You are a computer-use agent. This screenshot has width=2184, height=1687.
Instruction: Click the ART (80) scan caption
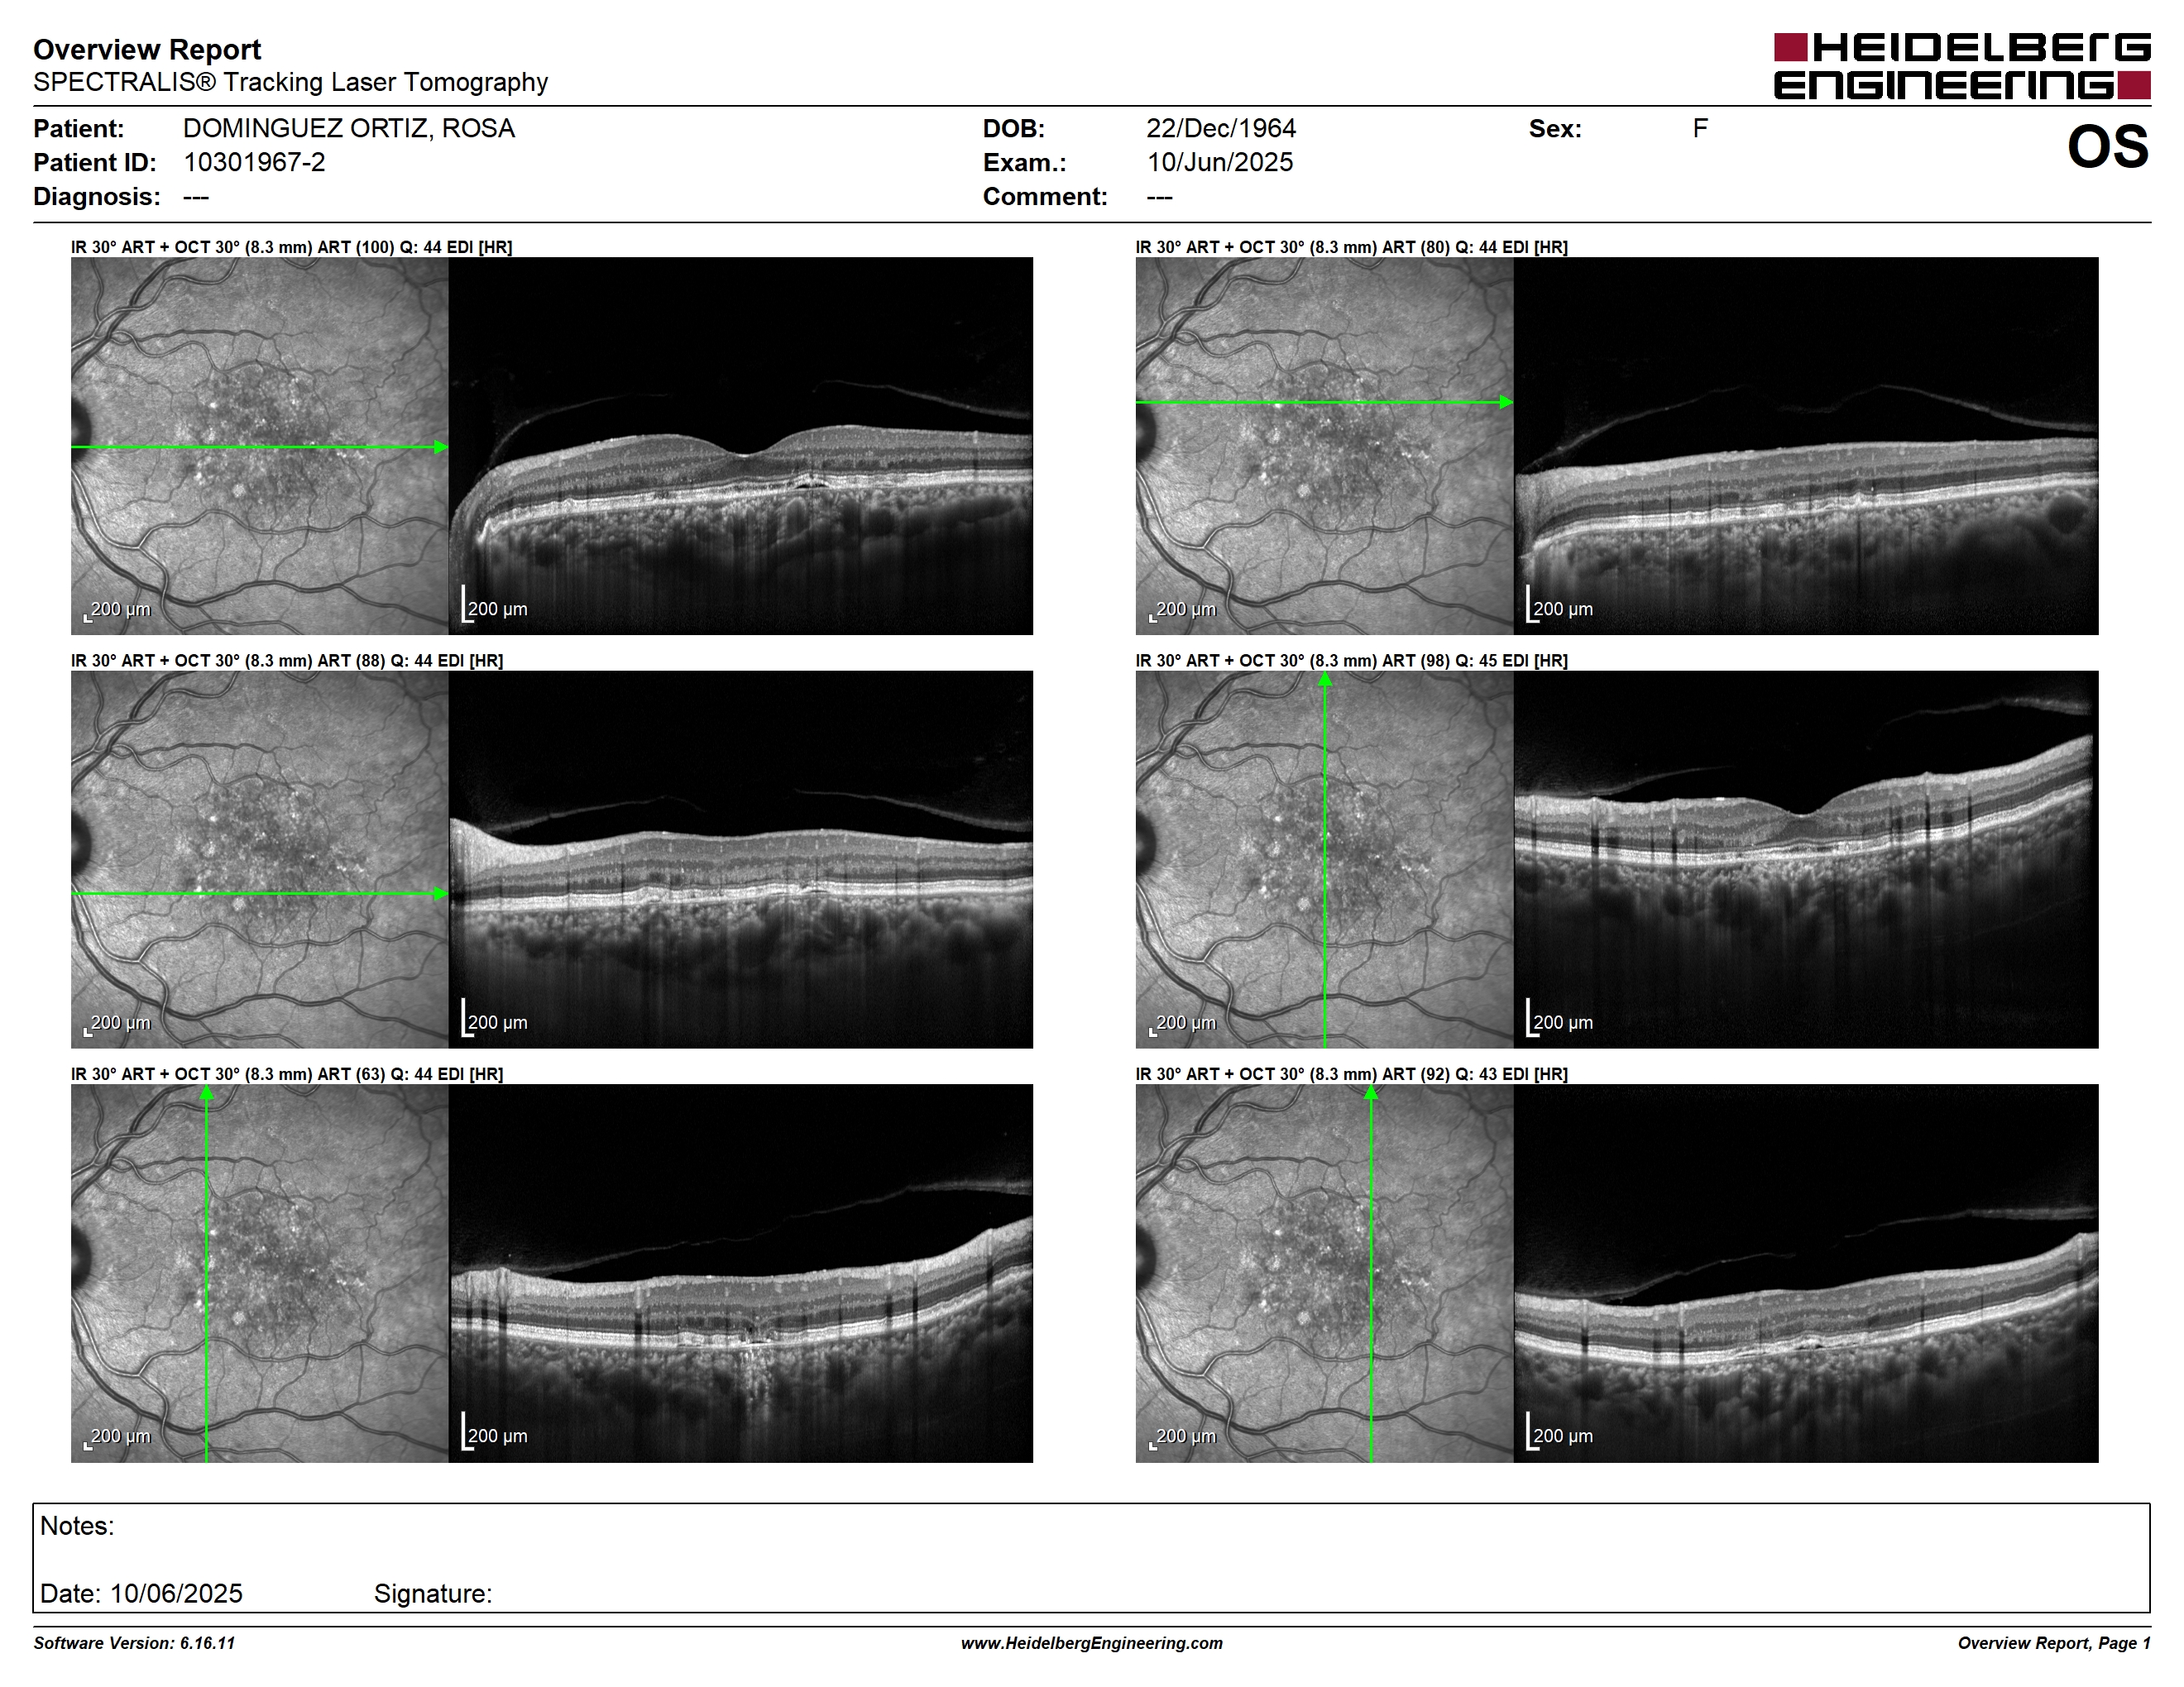1351,247
